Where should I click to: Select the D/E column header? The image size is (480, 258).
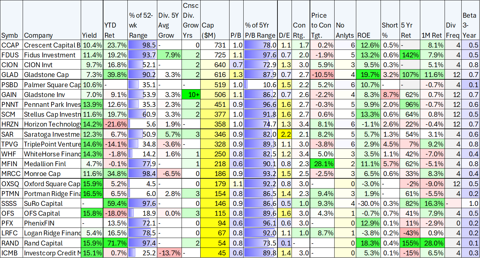[x=284, y=20]
